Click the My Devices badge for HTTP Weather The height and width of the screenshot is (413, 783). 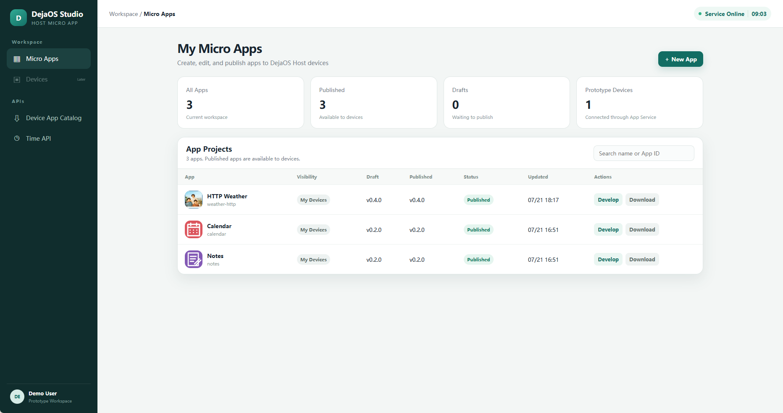click(313, 200)
